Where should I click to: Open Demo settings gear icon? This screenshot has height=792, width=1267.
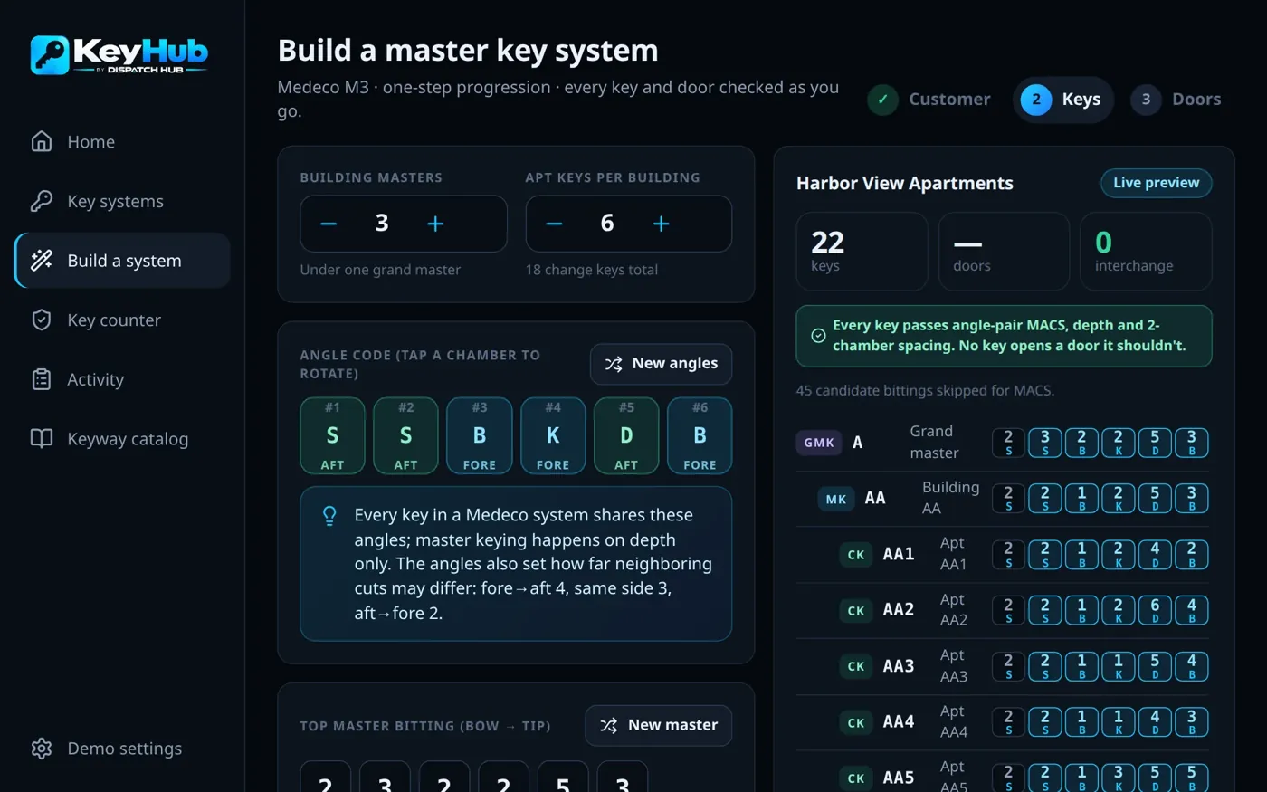click(42, 749)
